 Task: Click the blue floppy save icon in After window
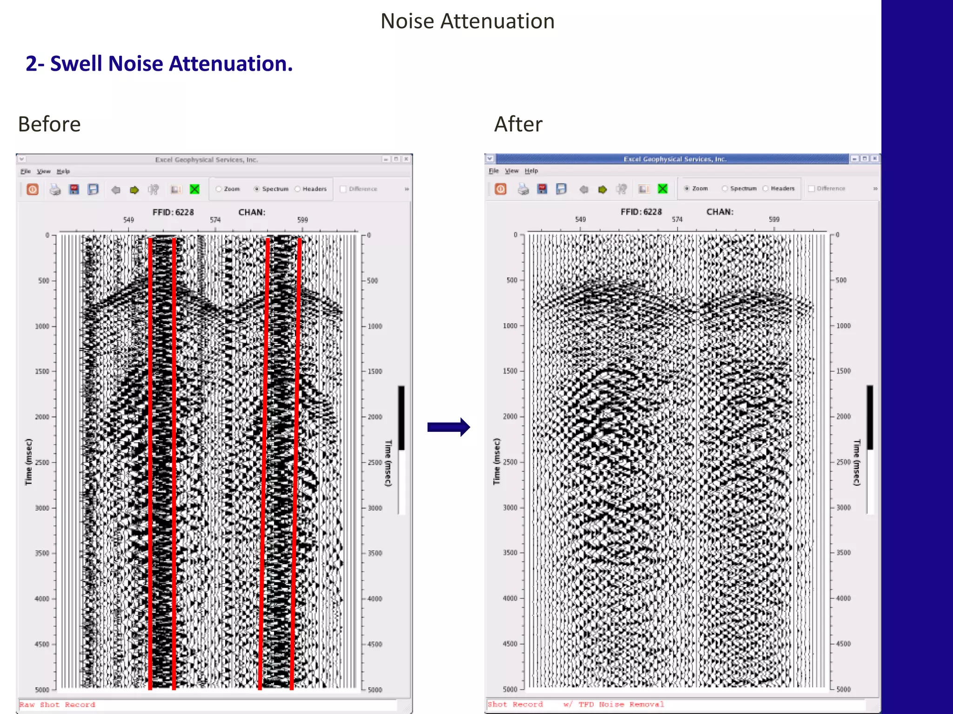click(562, 189)
